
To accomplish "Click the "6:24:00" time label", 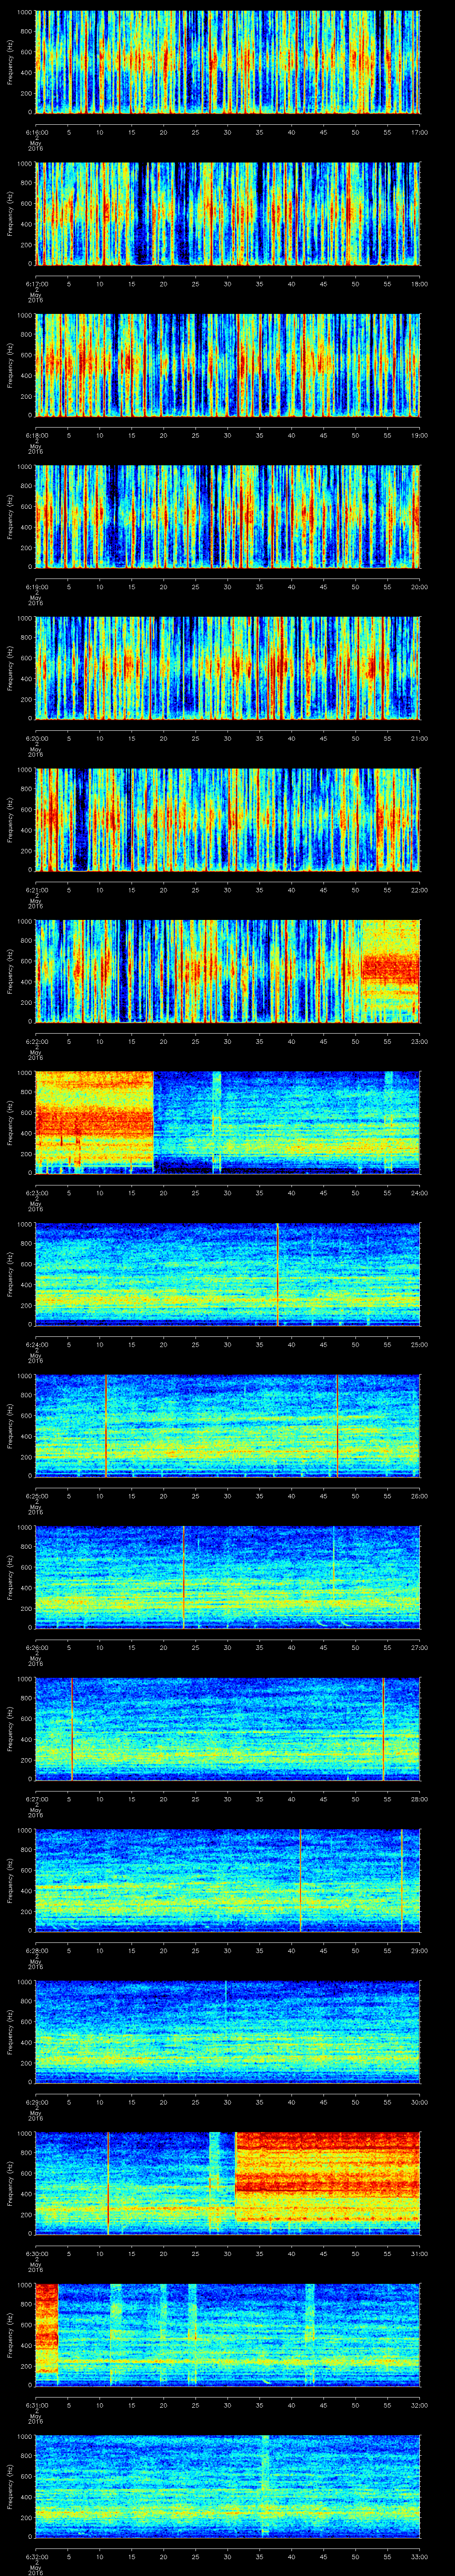I will pos(36,1344).
